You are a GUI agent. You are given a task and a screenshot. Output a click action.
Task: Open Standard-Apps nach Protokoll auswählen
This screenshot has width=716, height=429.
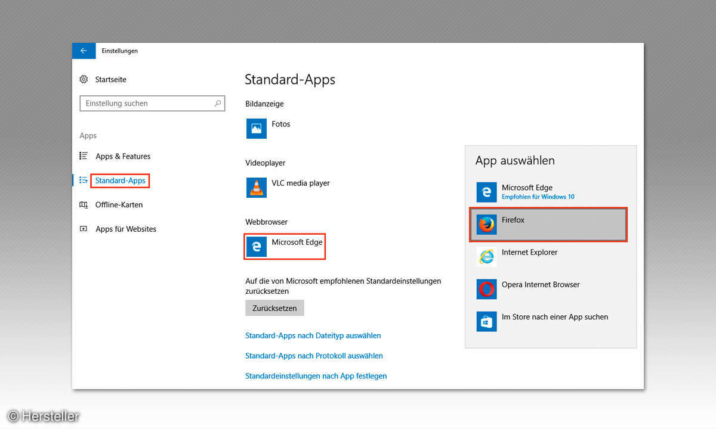[314, 356]
